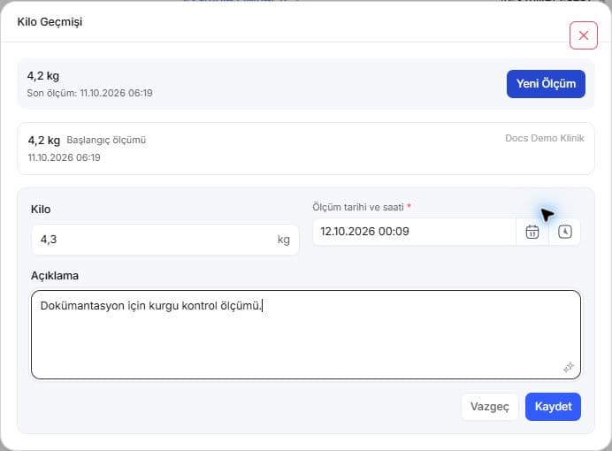Click the sparkle AI assist icon in Açıklama
Screen dimensions: 612x451
569,367
